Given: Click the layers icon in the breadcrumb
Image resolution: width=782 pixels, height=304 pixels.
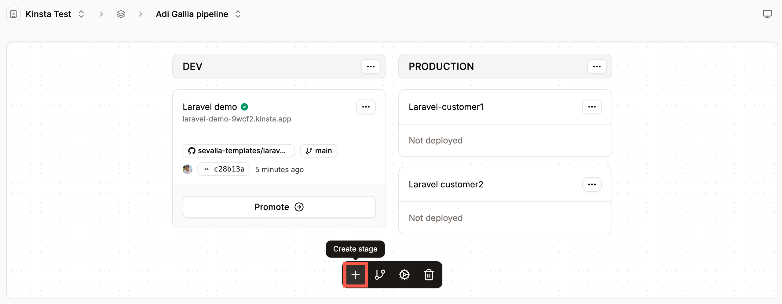Looking at the screenshot, I should 121,14.
